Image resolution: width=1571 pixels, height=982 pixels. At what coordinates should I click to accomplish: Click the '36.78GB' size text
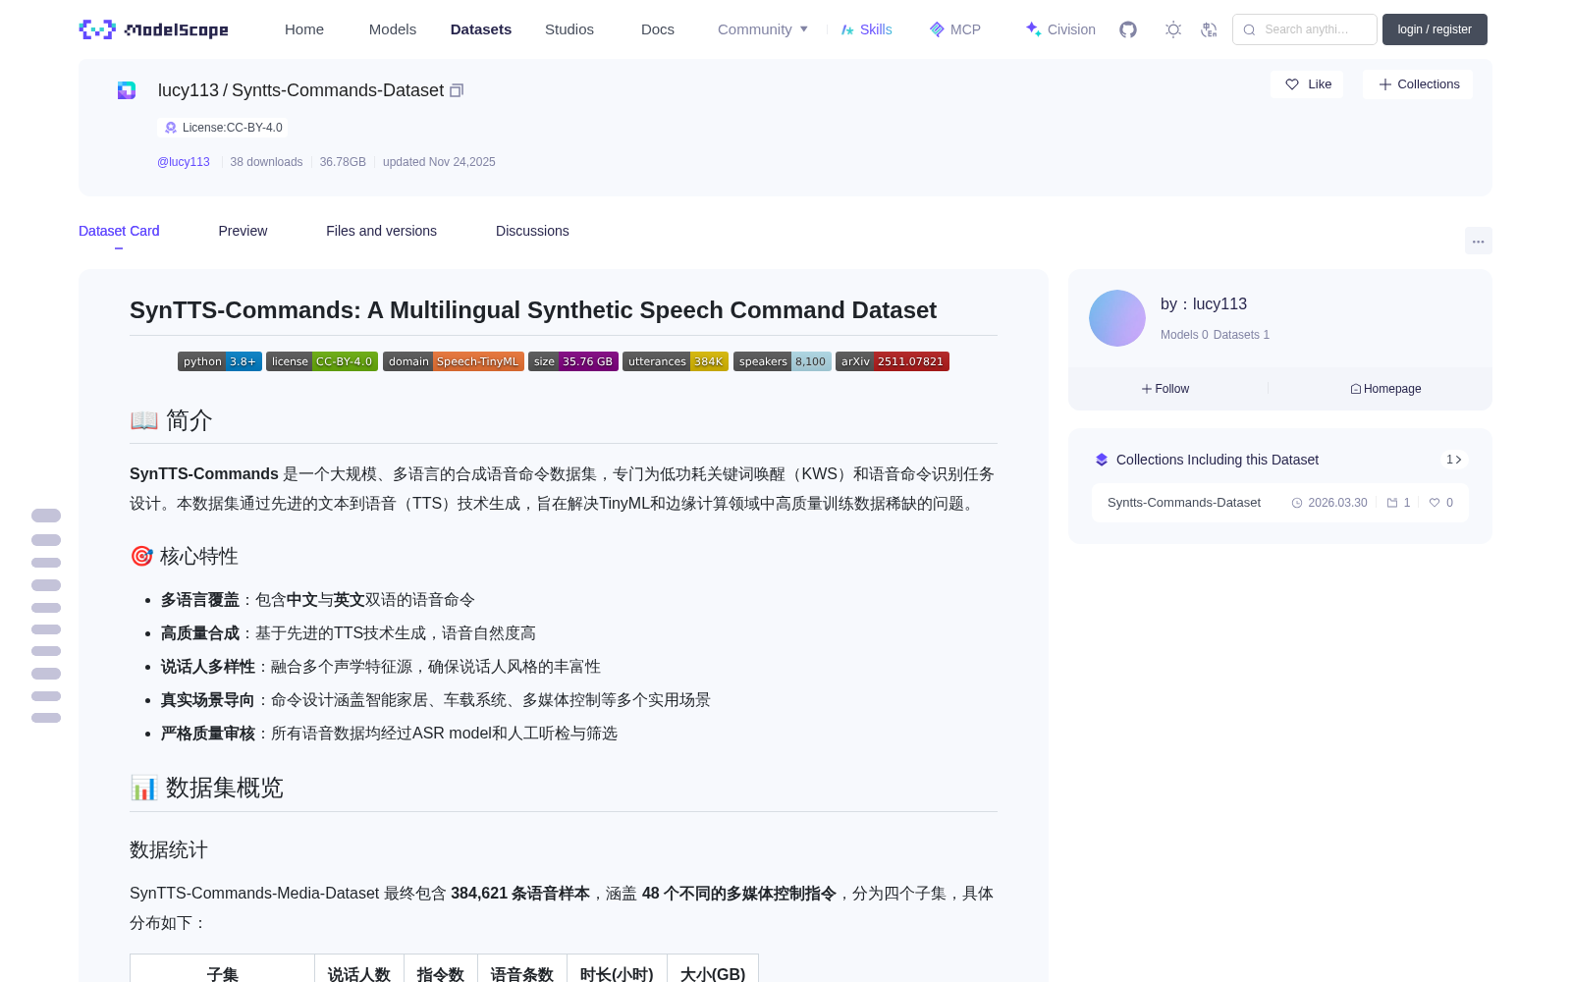(343, 162)
